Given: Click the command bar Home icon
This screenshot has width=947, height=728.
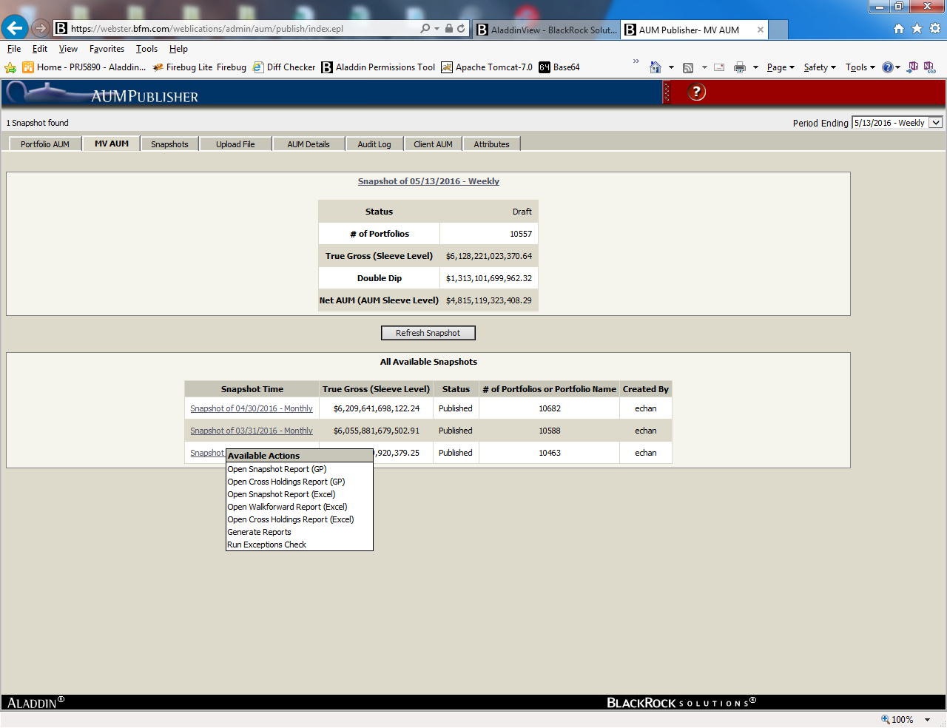Looking at the screenshot, I should coord(656,67).
